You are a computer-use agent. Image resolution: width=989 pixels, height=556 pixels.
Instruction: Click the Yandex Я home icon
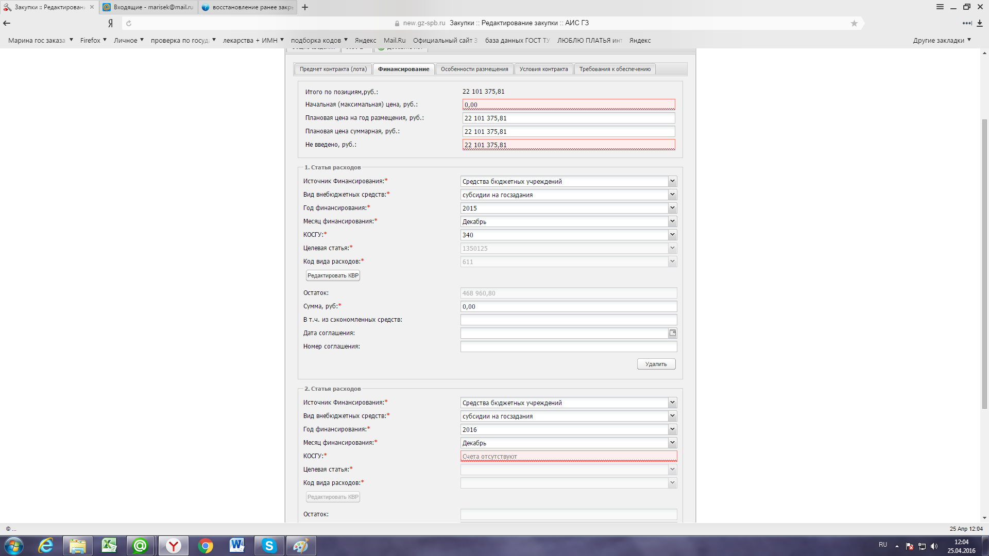110,23
